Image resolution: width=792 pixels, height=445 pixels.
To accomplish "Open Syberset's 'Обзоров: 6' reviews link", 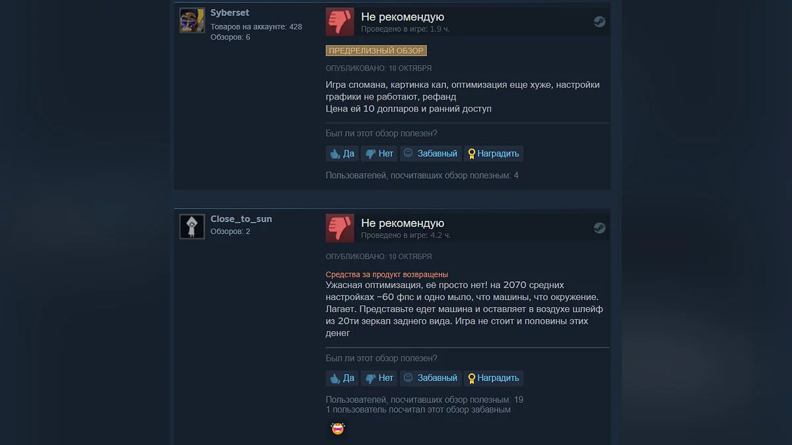I will pos(230,37).
